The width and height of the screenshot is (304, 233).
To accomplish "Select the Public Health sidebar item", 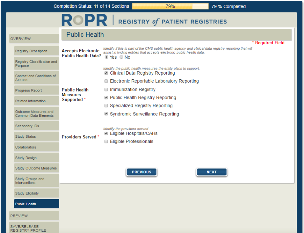I will coord(37,204).
